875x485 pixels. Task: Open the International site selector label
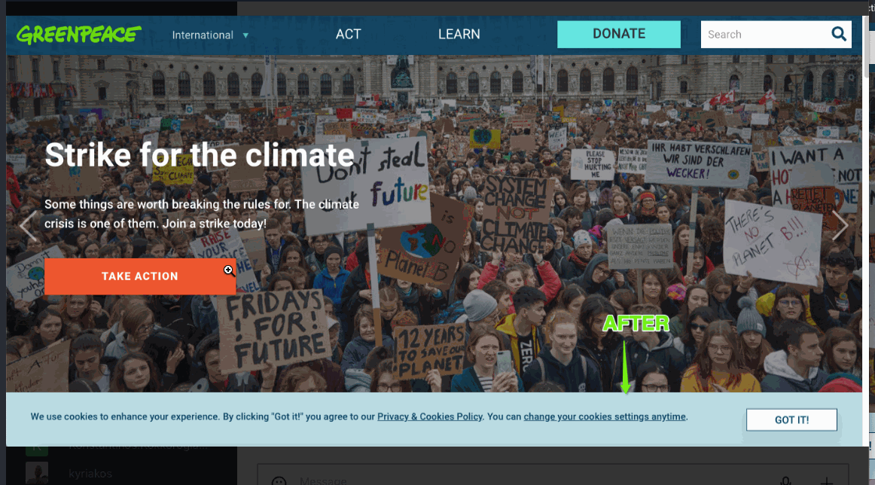click(x=203, y=35)
